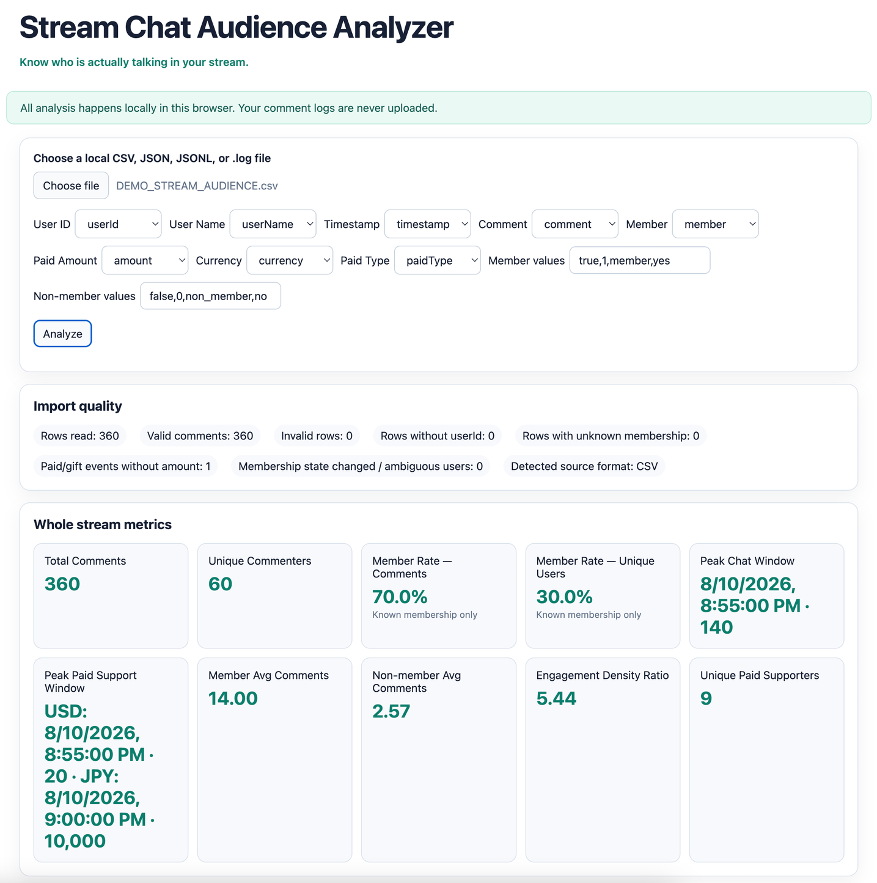Open the Currency column dropdown

click(290, 260)
